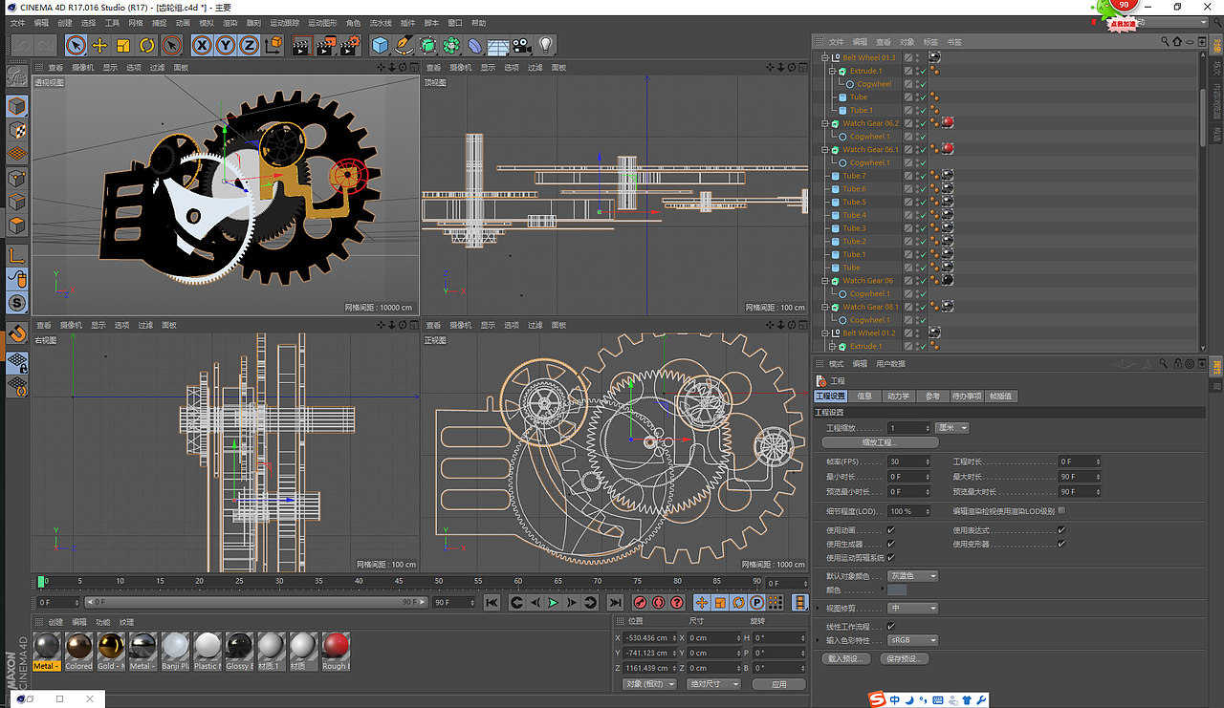Screen dimensions: 1224x708
Task: Toggle the Y axis lock
Action: pos(226,45)
